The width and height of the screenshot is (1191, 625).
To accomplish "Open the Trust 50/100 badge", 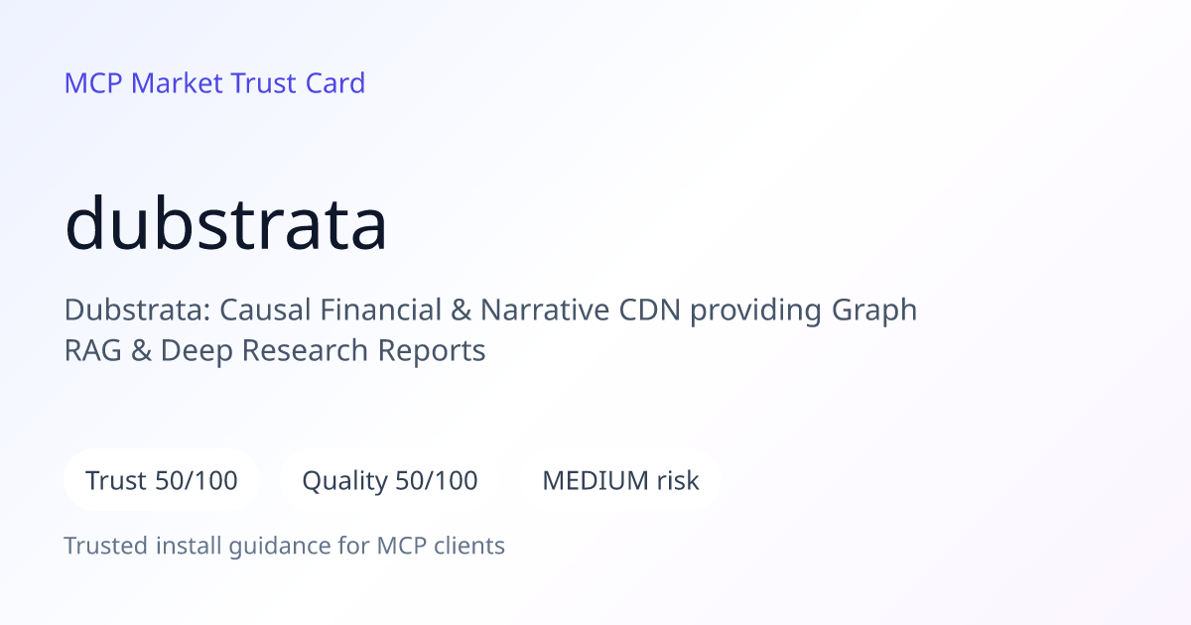I will tap(162, 481).
